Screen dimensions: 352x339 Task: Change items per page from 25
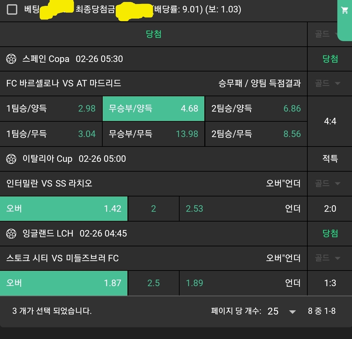[x=282, y=311]
